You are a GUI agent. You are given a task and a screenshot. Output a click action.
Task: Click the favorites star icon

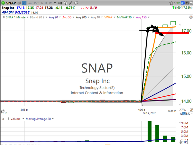pyautogui.click(x=171, y=3)
